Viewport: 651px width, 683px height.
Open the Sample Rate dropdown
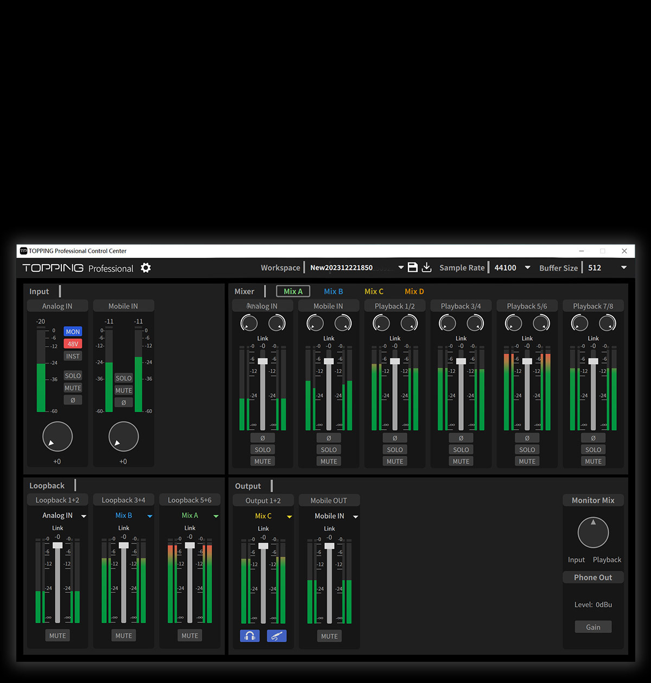[x=527, y=267]
